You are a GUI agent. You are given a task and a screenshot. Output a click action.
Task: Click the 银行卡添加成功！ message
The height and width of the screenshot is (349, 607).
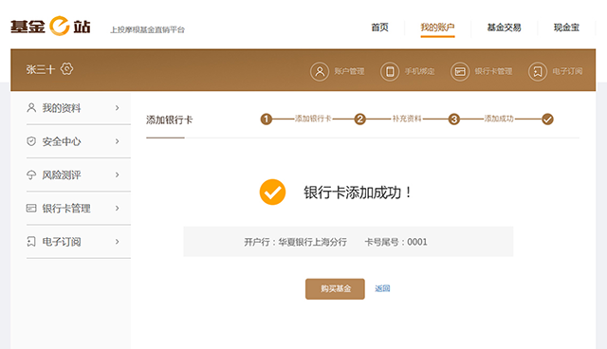coord(358,193)
